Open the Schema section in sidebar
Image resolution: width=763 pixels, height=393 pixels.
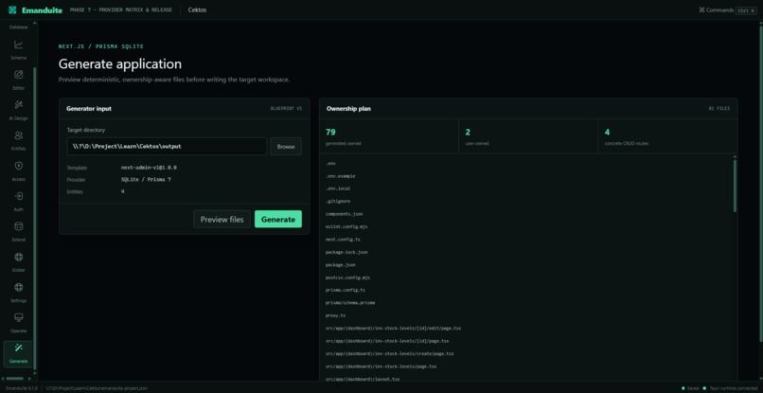click(x=19, y=50)
